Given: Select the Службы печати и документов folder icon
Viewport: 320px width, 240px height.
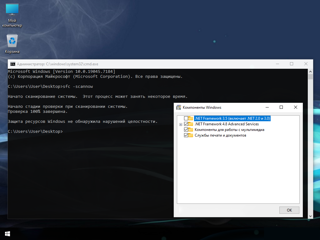Looking at the screenshot, I should pyautogui.click(x=191, y=135).
